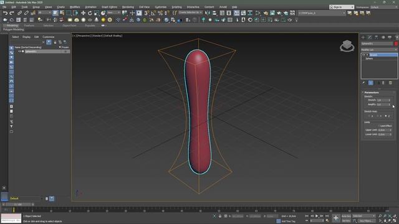
Task: Select the Select and Move tool
Action: [x=83, y=13]
